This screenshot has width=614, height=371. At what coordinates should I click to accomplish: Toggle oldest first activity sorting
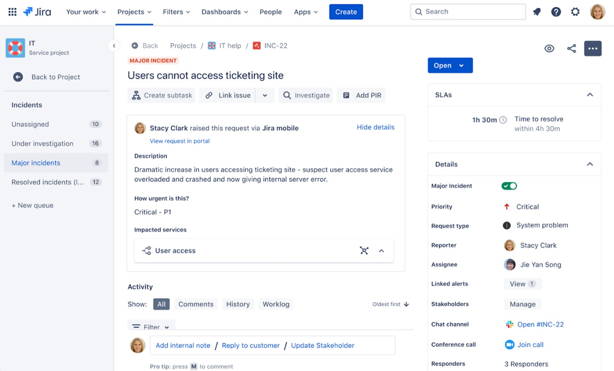point(390,304)
